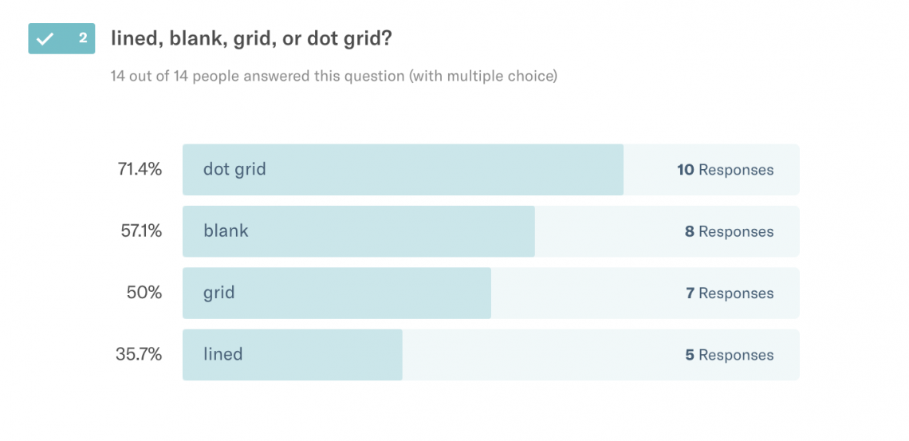Screen dimensions: 909x441
Task: Click the 57.1% percentage label
Action: pos(139,230)
